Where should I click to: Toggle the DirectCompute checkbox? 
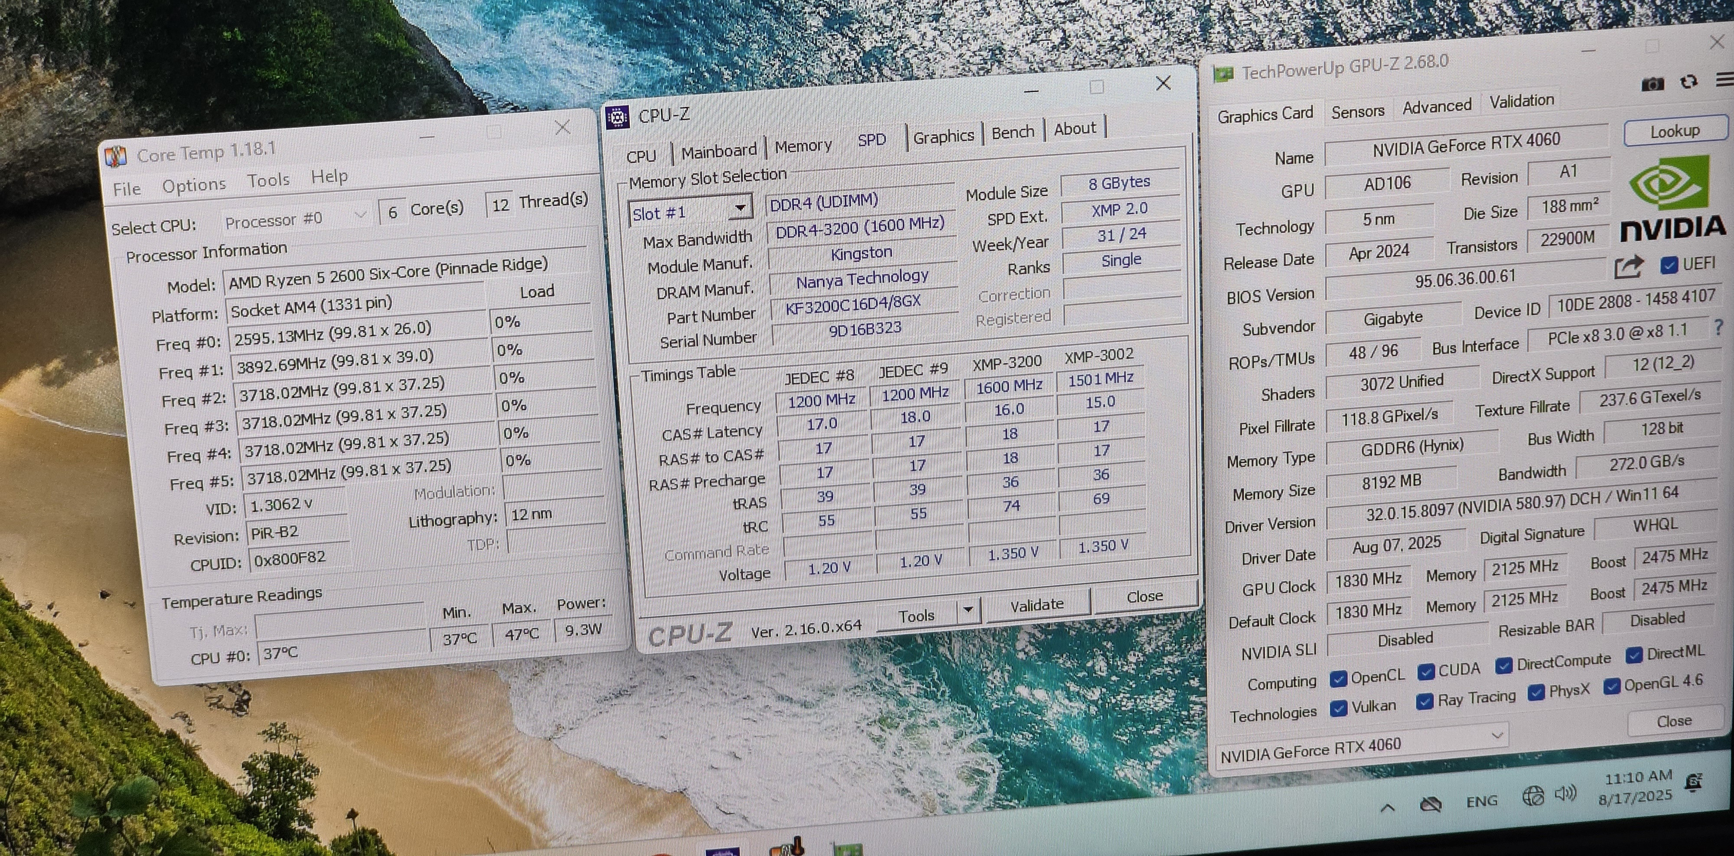point(1504,666)
